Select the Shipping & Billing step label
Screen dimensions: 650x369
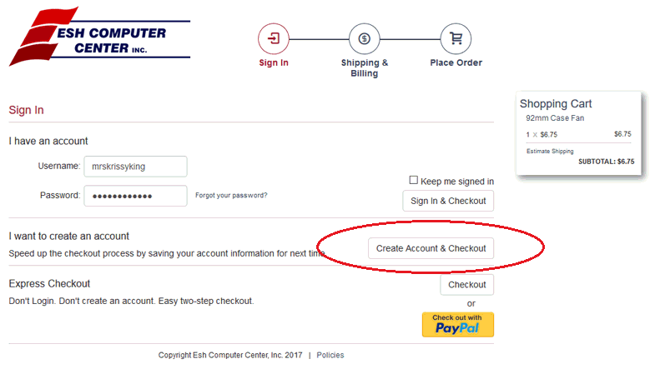click(365, 67)
